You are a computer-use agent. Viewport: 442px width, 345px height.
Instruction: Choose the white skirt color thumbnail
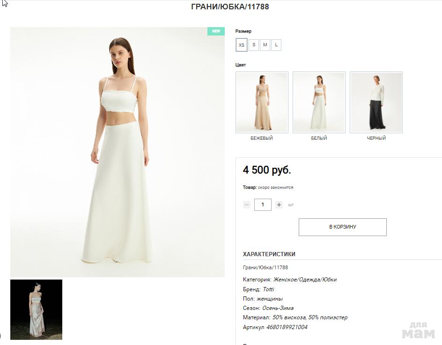point(319,102)
